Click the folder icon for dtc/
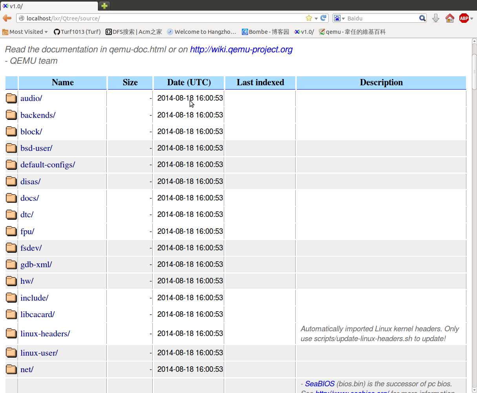 [11, 215]
